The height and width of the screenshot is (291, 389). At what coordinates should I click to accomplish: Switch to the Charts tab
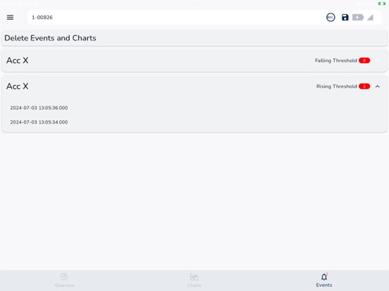coord(194,280)
